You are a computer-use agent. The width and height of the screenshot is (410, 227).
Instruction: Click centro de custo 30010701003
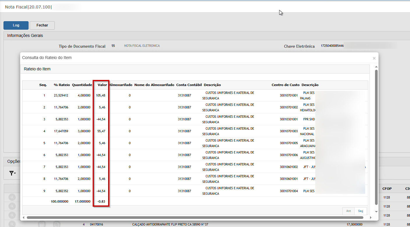point(289,131)
